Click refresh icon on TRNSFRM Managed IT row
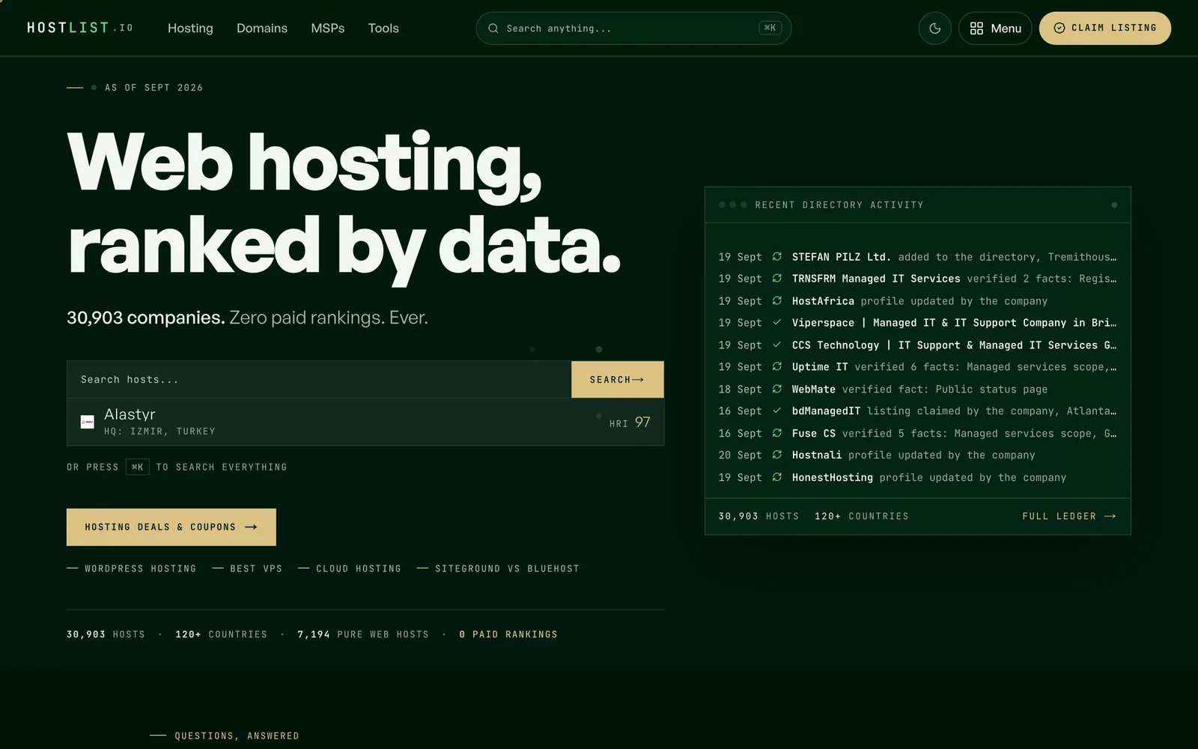The width and height of the screenshot is (1198, 749). pos(777,279)
